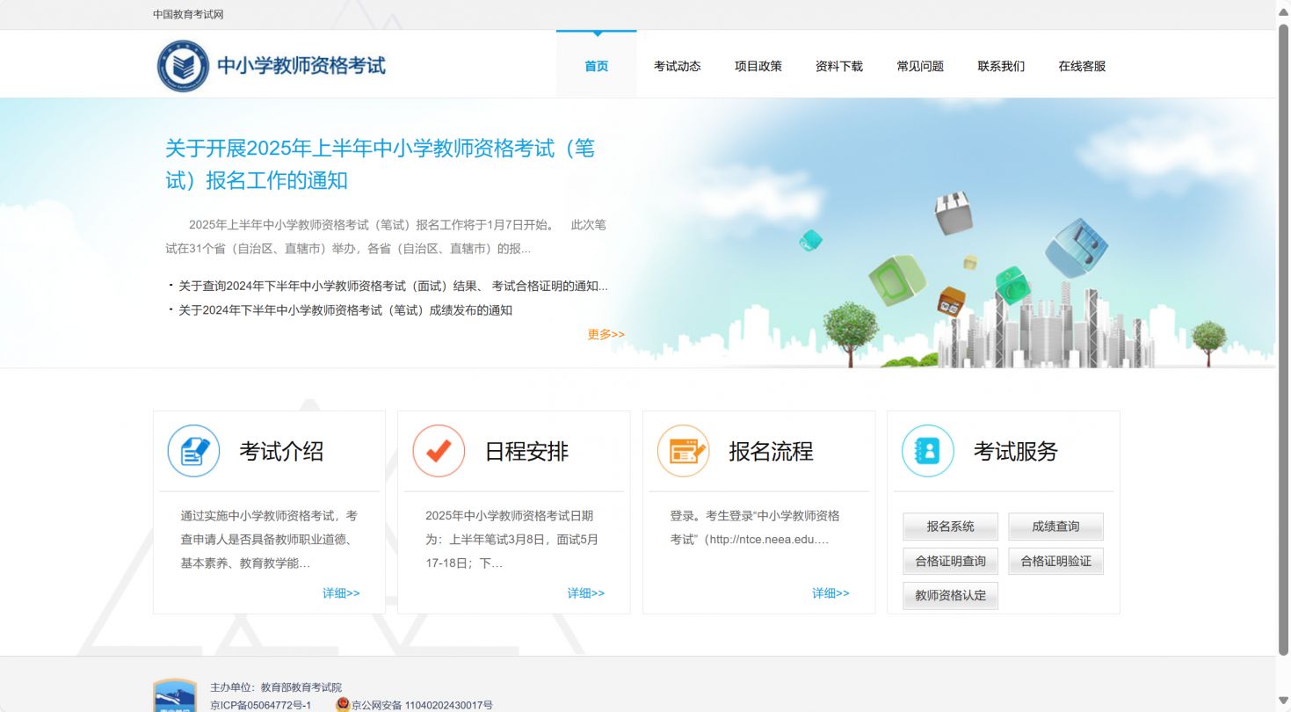
Task: Click the banner summary paragraph text
Action: (386, 236)
